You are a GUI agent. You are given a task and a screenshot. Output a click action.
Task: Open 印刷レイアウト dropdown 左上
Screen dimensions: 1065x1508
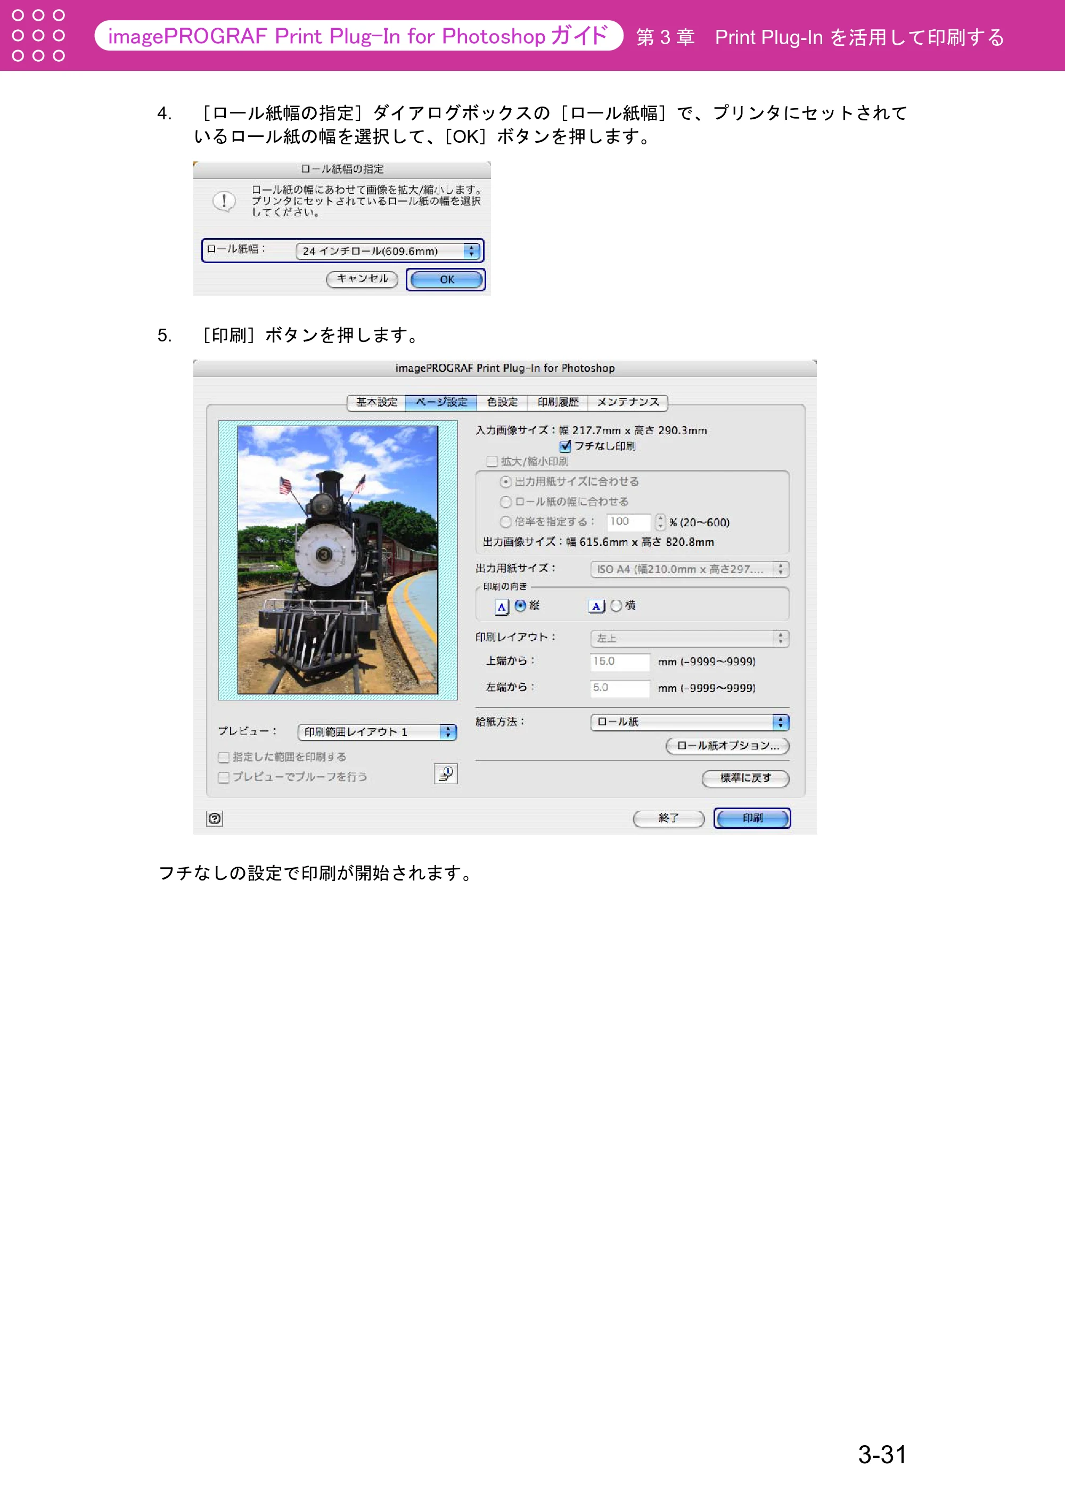point(690,638)
